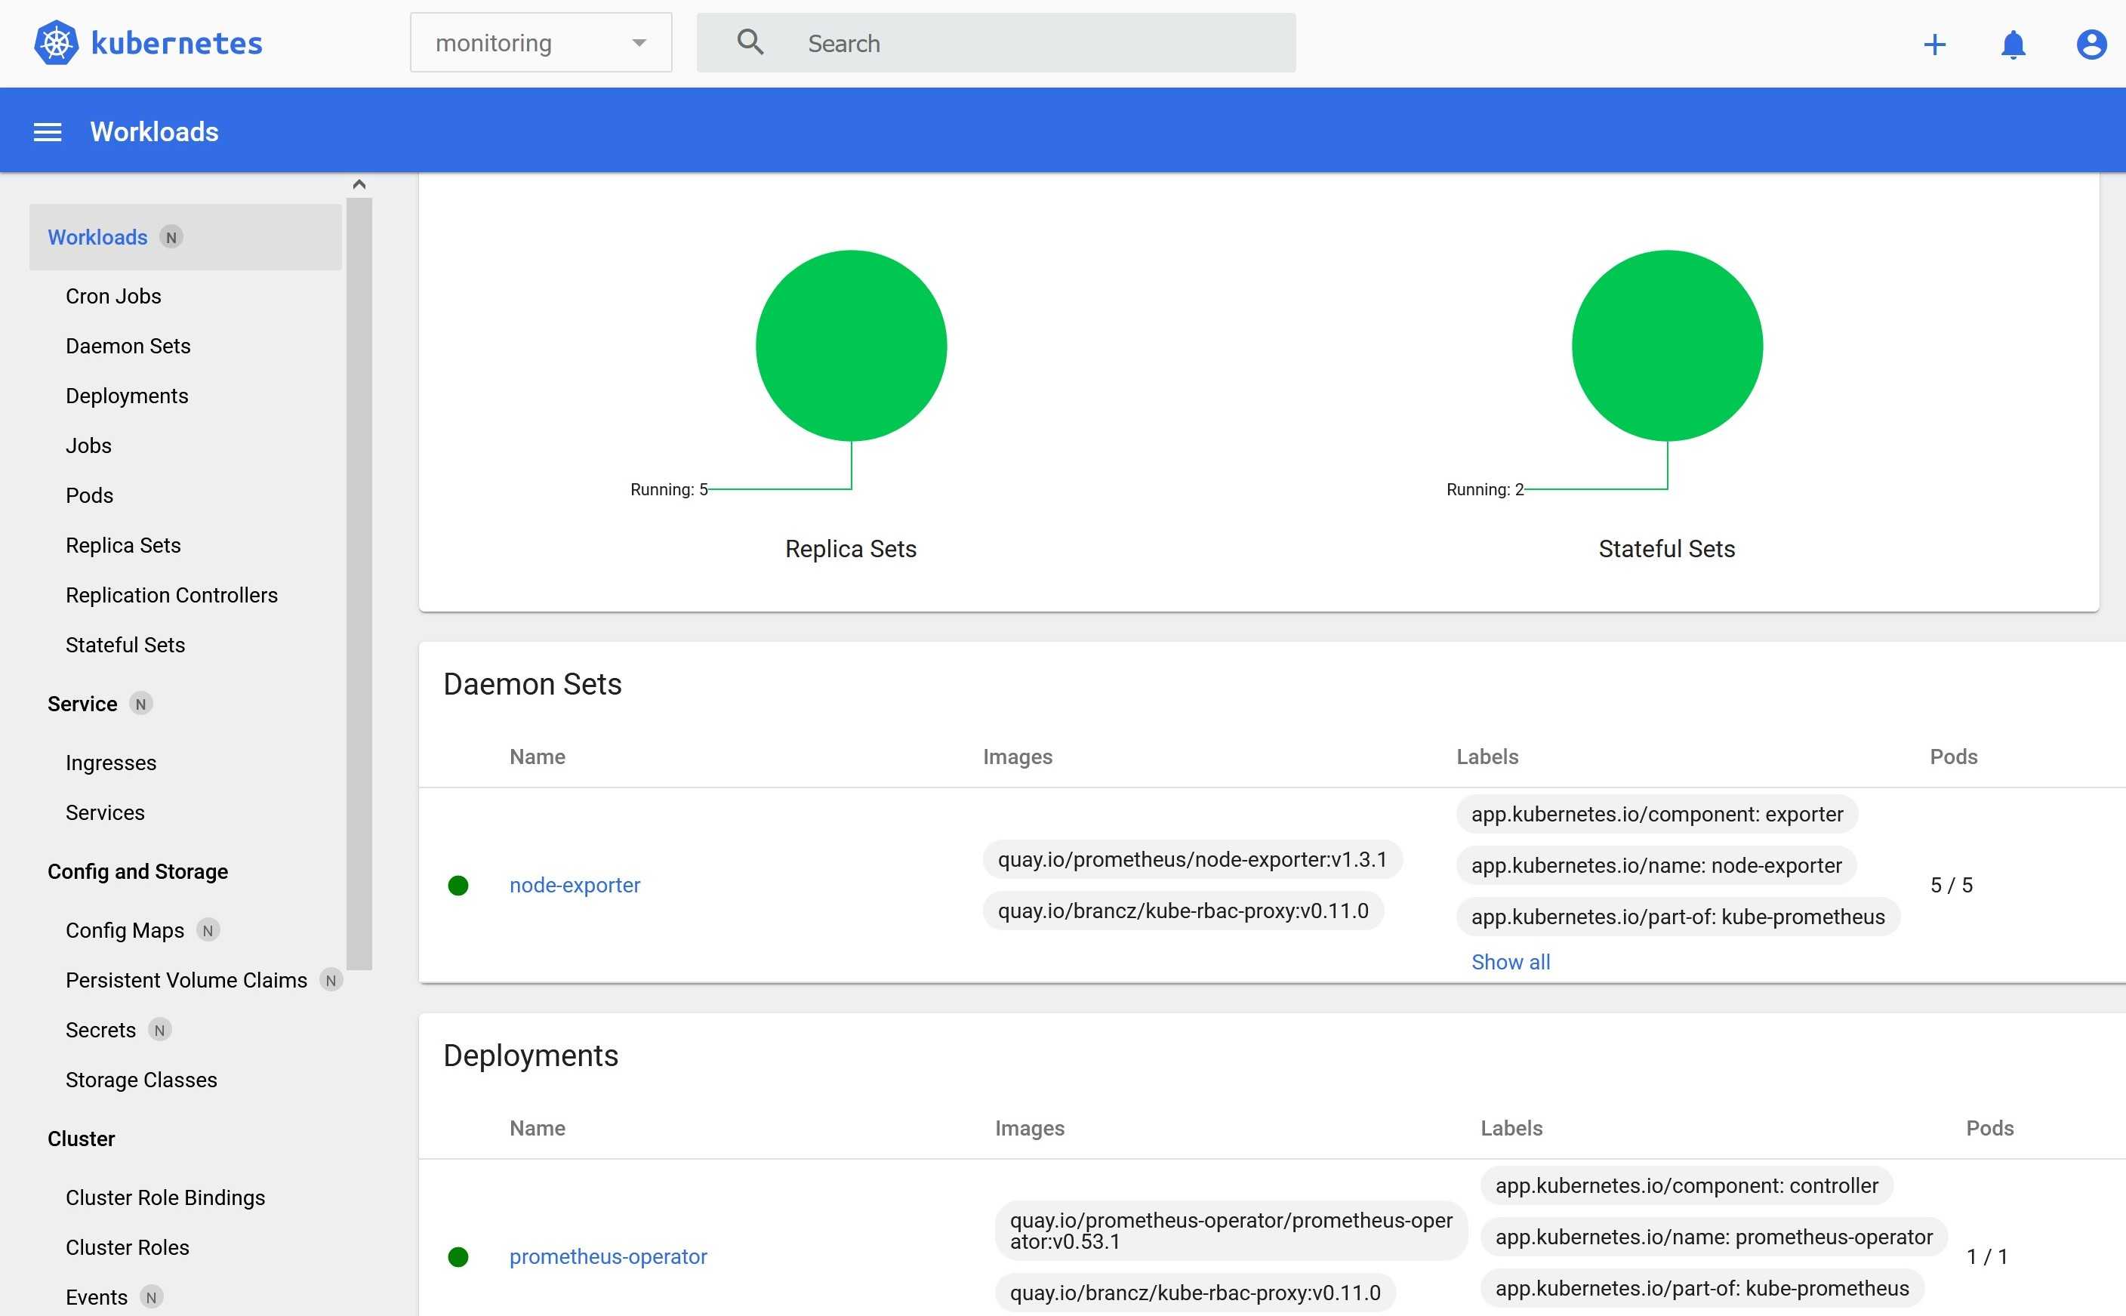The width and height of the screenshot is (2126, 1316).
Task: Click the plus create resource icon
Action: (1933, 45)
